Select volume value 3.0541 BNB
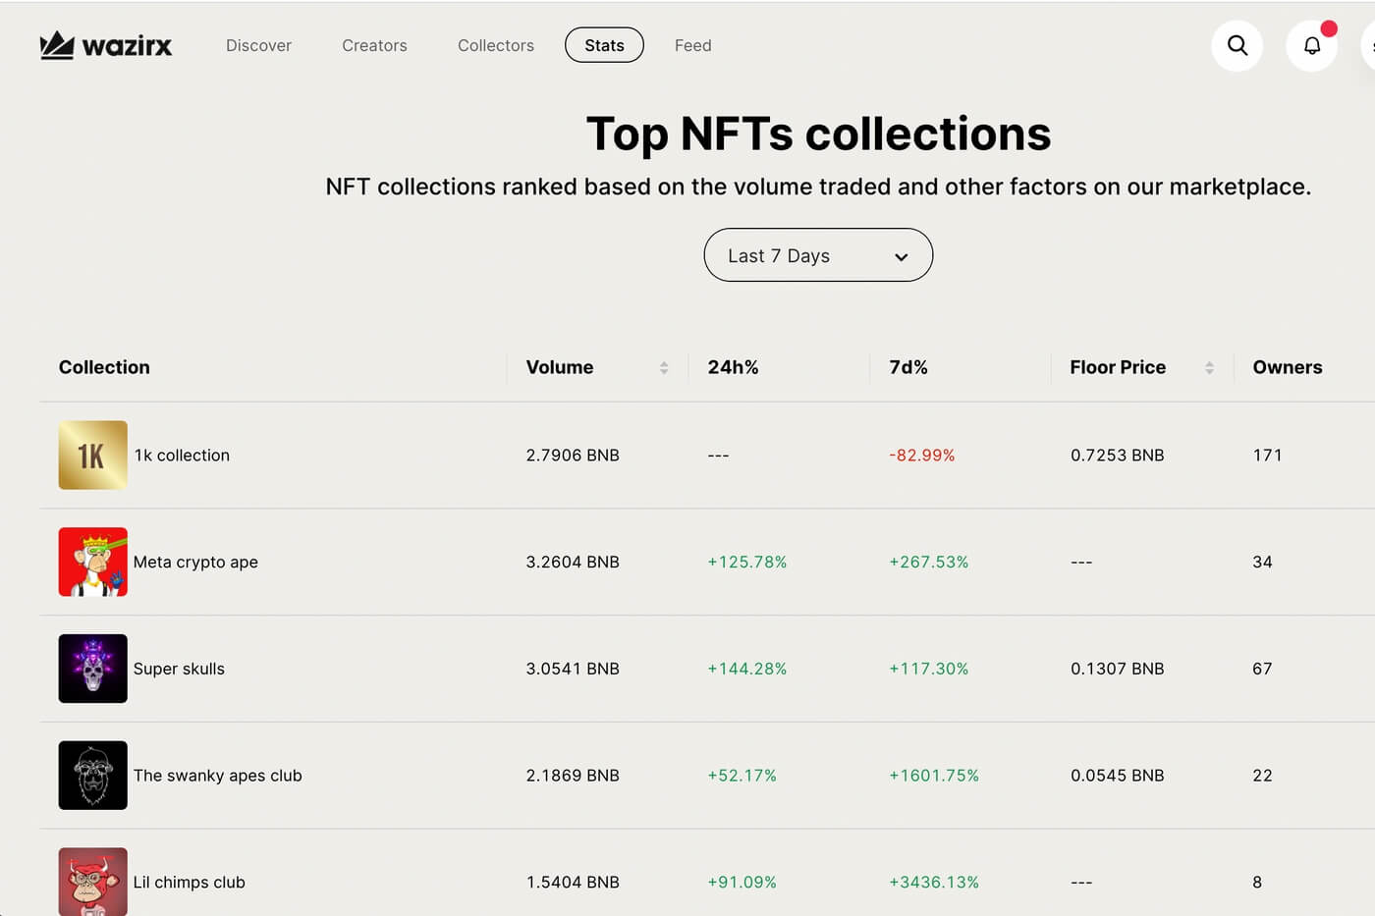 click(x=573, y=669)
